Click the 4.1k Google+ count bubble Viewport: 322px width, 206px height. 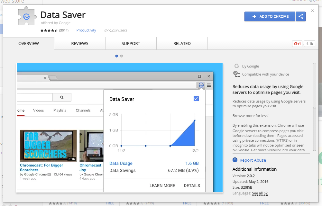tap(309, 44)
